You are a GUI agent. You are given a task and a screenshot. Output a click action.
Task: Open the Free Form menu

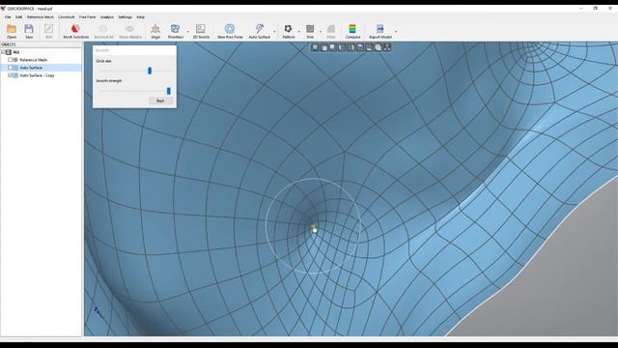(88, 17)
